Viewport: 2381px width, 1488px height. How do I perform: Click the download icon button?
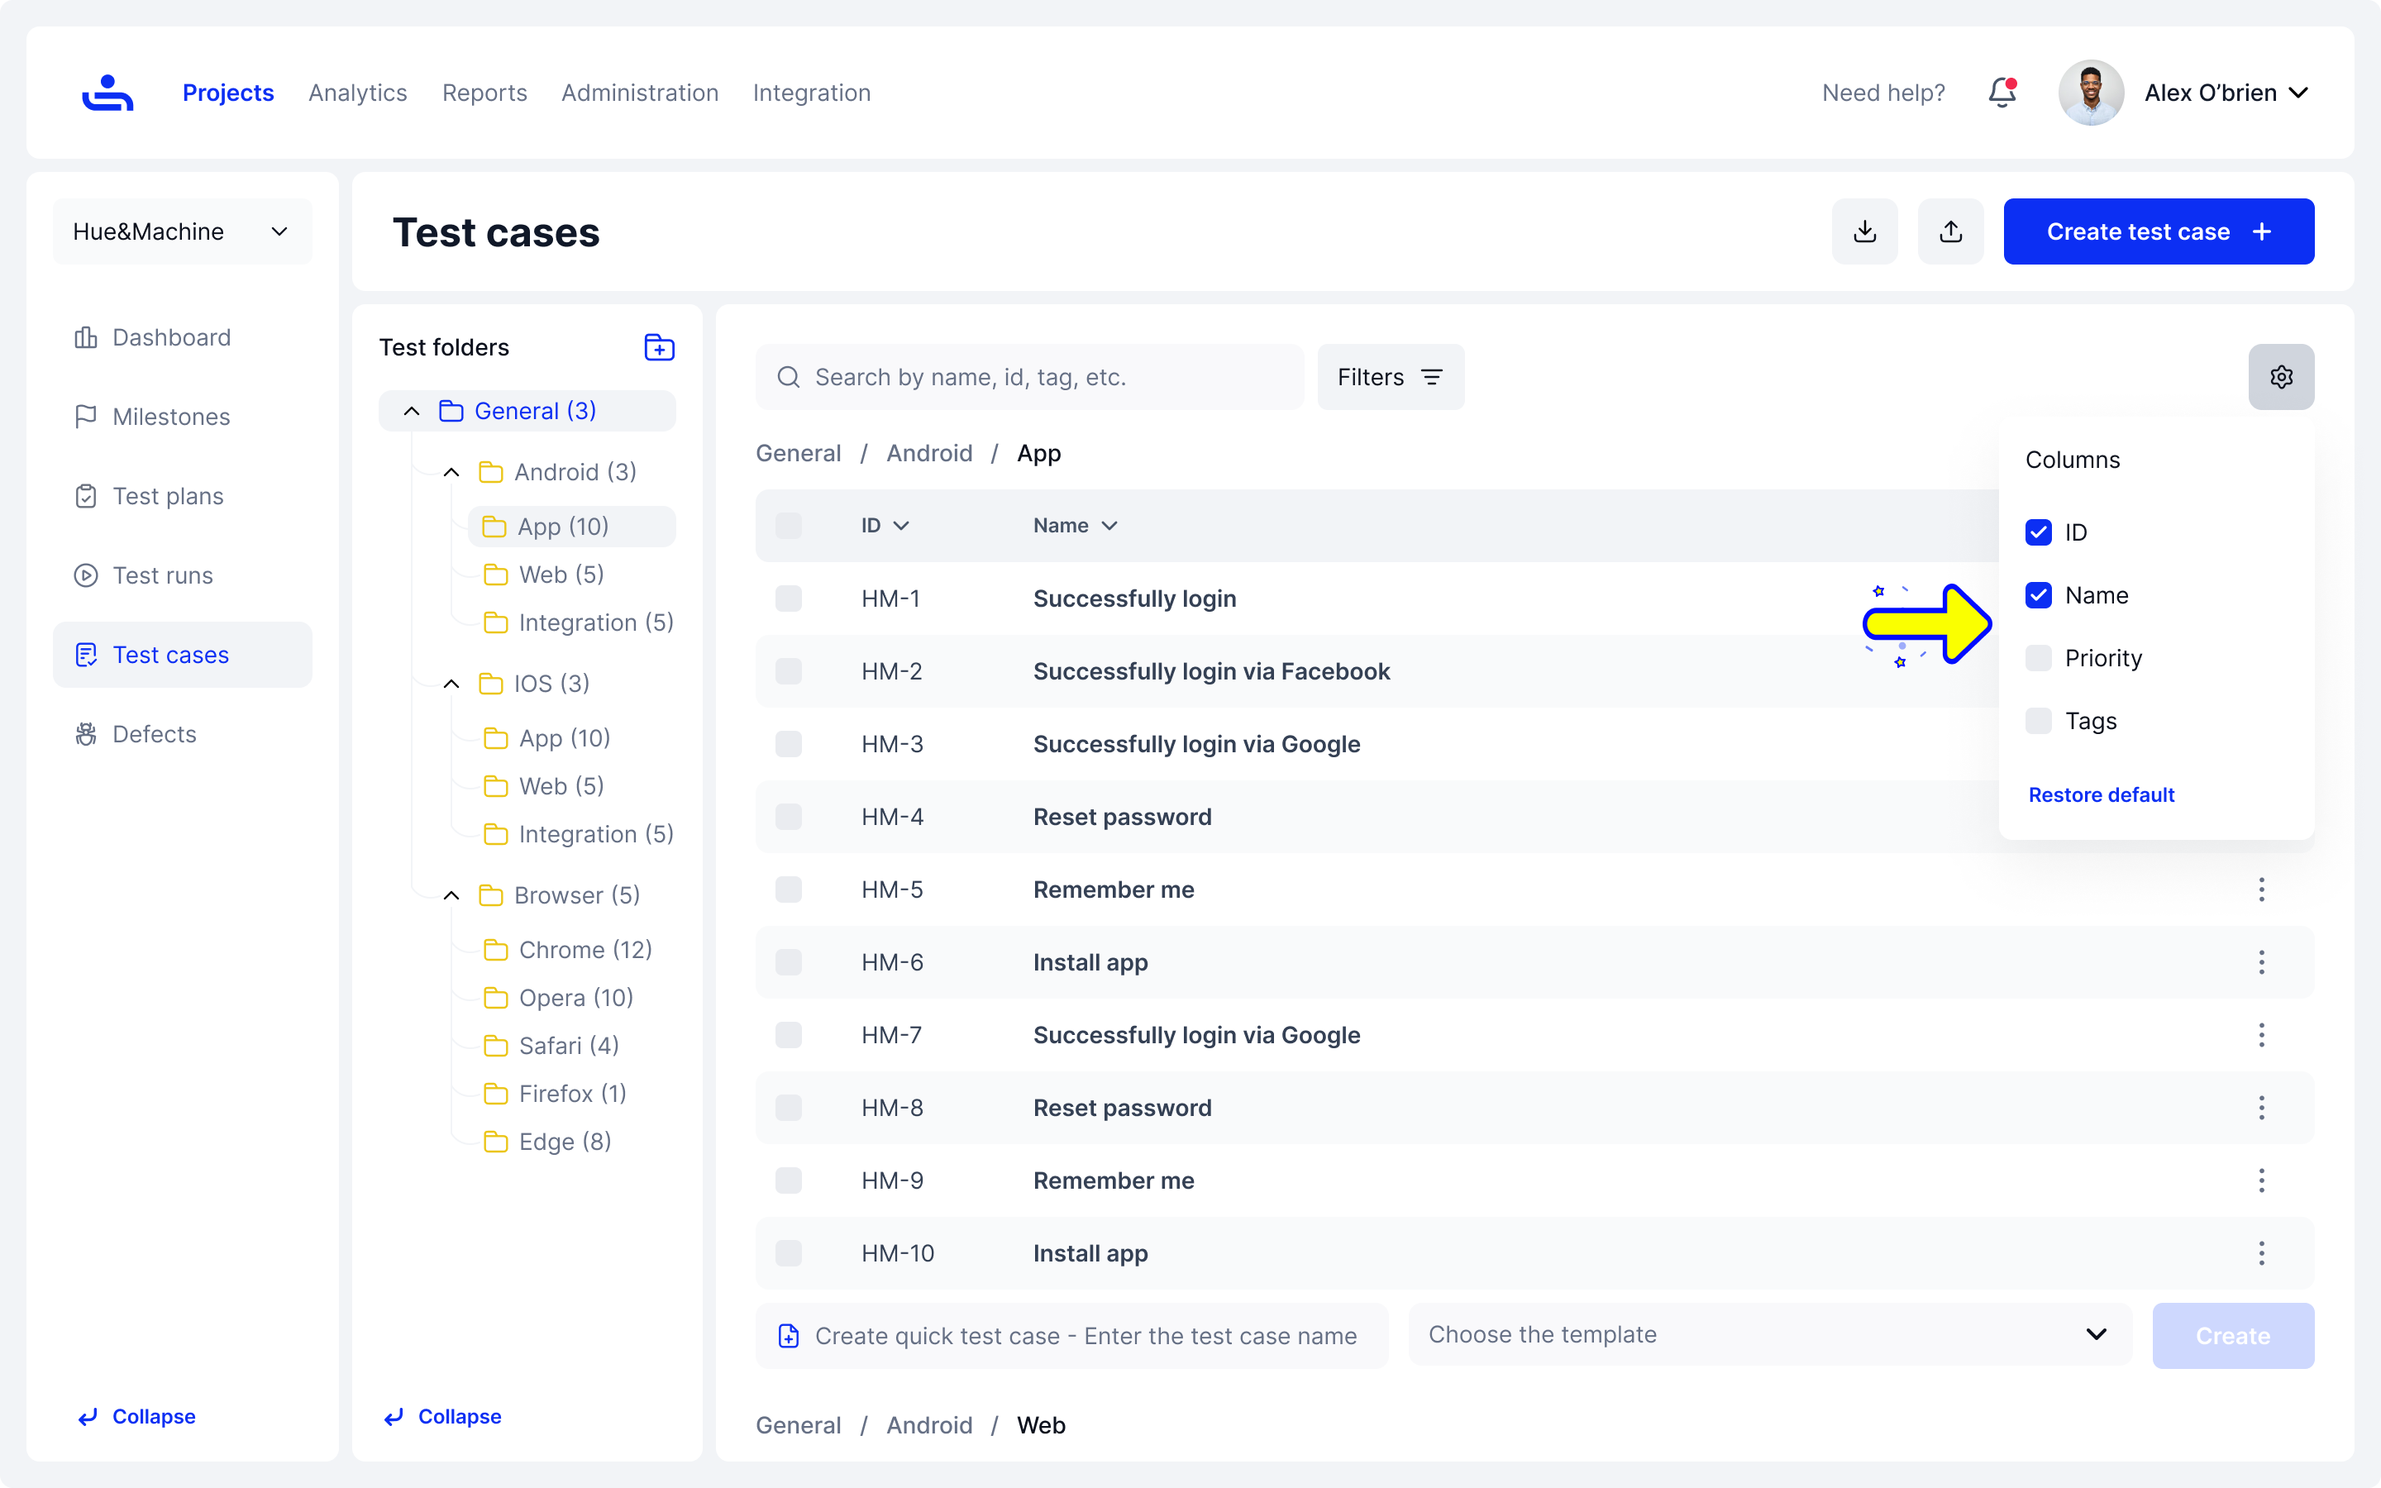[x=1864, y=231]
